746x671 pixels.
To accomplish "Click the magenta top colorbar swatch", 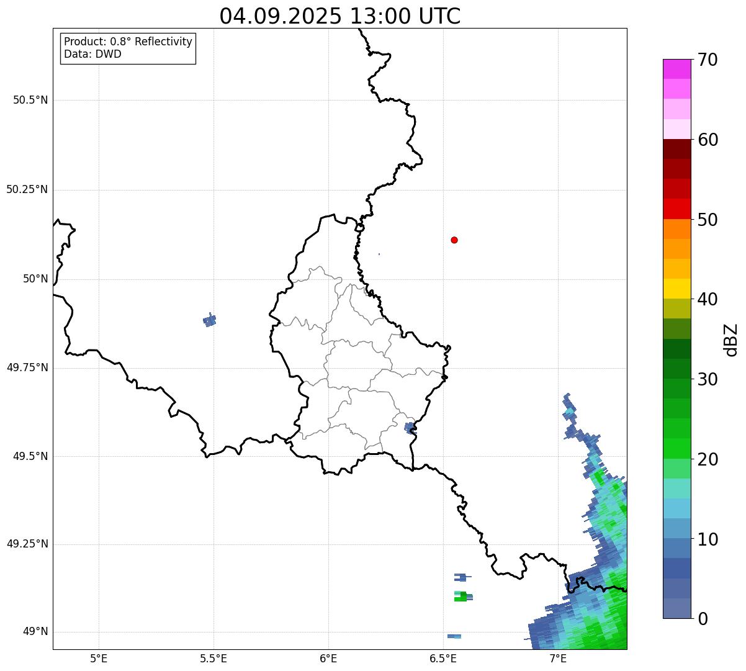I will click(676, 69).
